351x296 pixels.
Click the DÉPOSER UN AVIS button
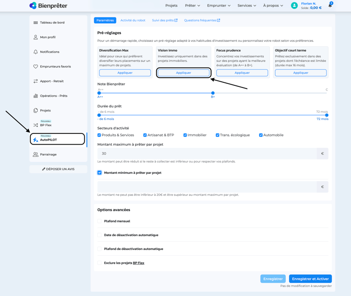58,169
